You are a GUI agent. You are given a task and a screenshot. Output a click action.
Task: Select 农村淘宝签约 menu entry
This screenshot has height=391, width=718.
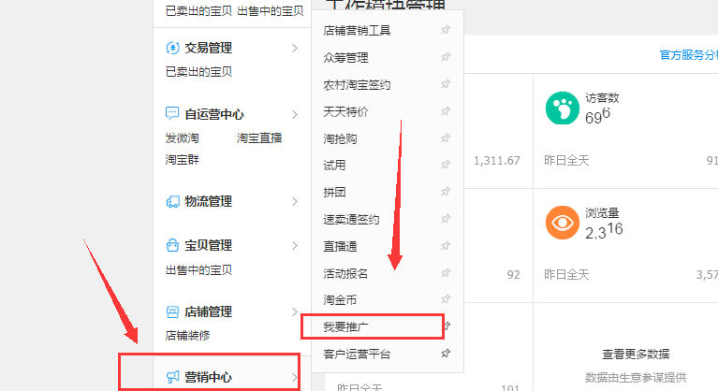(357, 84)
